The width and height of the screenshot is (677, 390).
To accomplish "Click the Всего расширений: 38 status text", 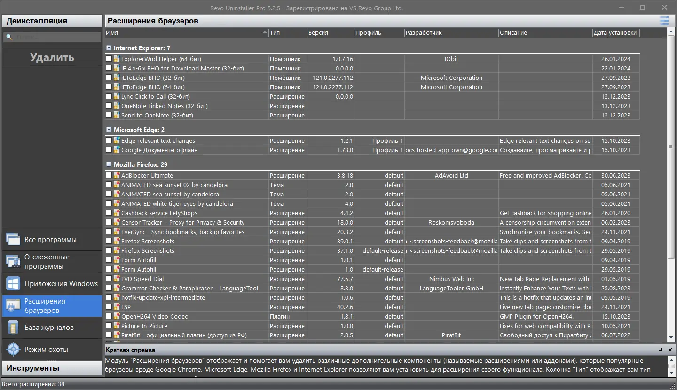I will coord(33,384).
